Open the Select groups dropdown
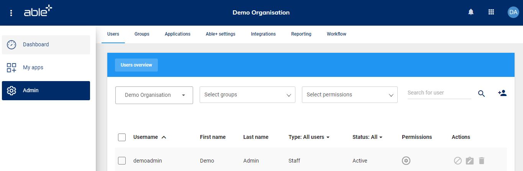Image resolution: width=523 pixels, height=171 pixels. pyautogui.click(x=247, y=95)
